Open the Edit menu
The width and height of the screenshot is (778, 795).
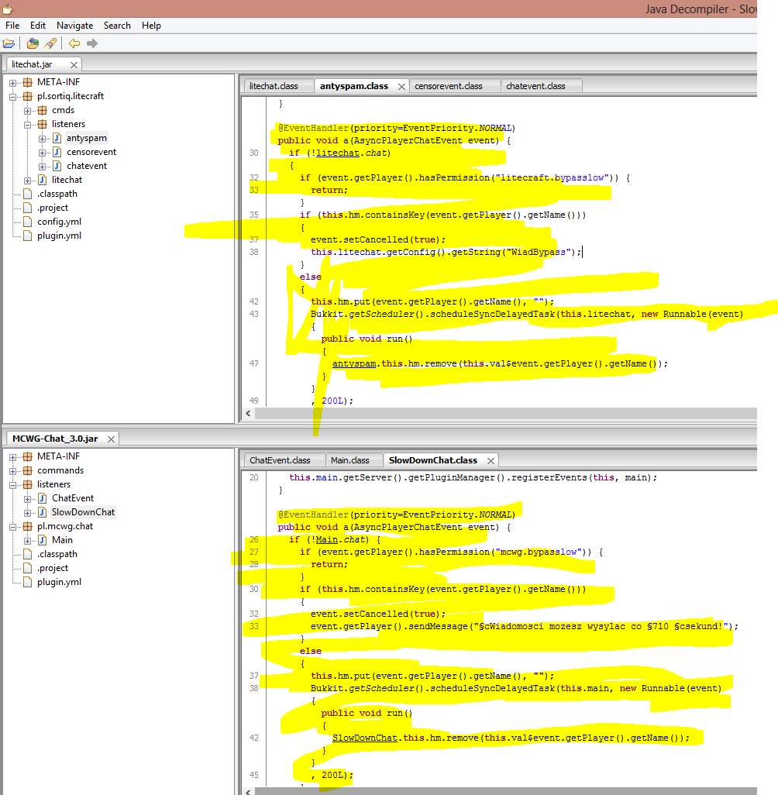click(x=37, y=26)
